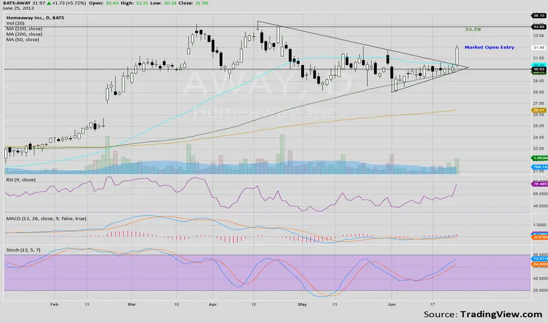
Task: Click the 25.00 price axis label
Action: [539, 126]
